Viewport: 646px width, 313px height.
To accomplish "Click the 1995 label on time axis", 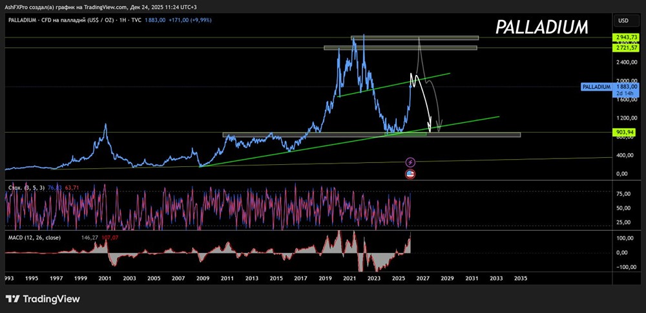I will point(32,278).
